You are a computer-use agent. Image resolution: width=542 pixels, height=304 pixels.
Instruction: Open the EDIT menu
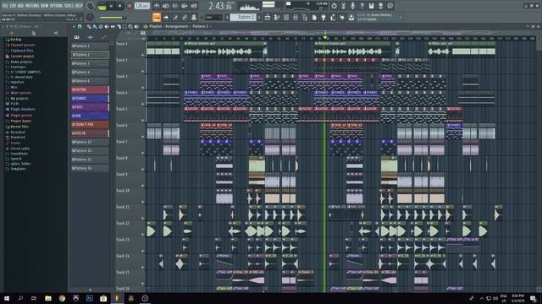pyautogui.click(x=14, y=6)
